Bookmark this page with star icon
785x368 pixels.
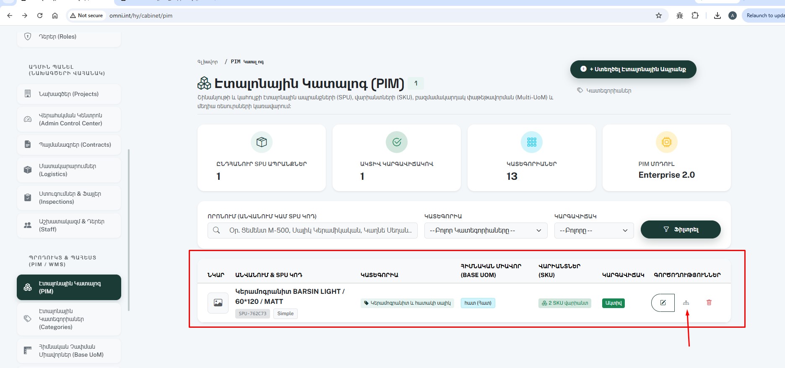[x=659, y=16]
